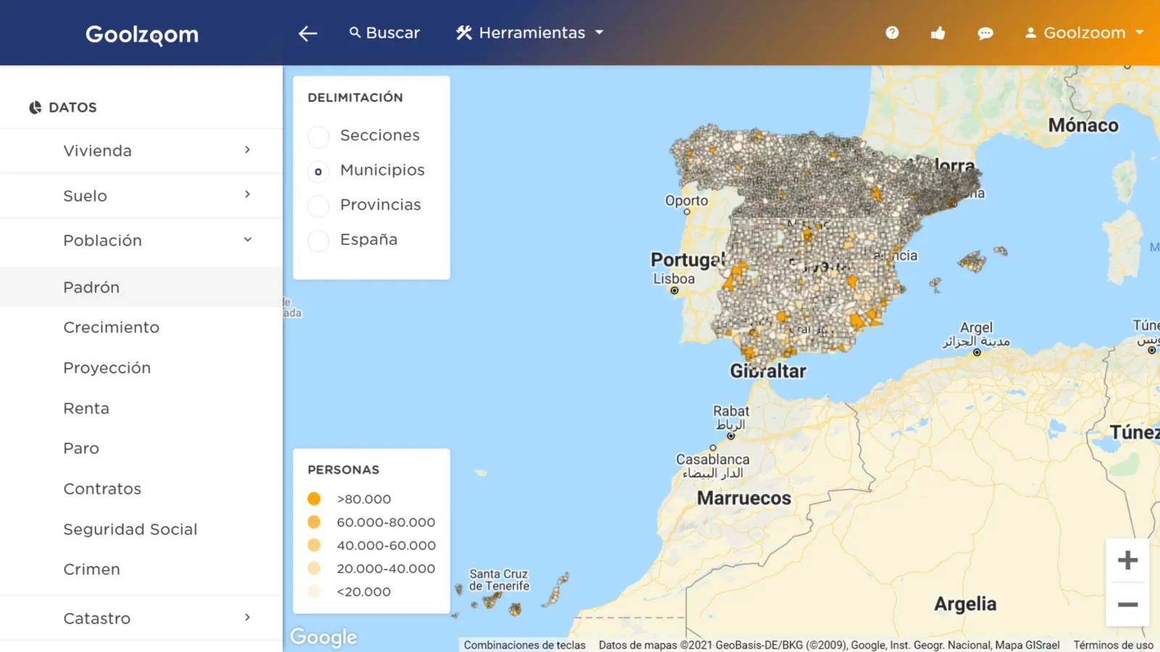Click the back arrow icon
This screenshot has height=652, width=1160.
coord(308,33)
